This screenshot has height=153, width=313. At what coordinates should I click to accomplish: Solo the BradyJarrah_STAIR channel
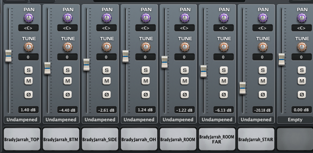(263, 70)
